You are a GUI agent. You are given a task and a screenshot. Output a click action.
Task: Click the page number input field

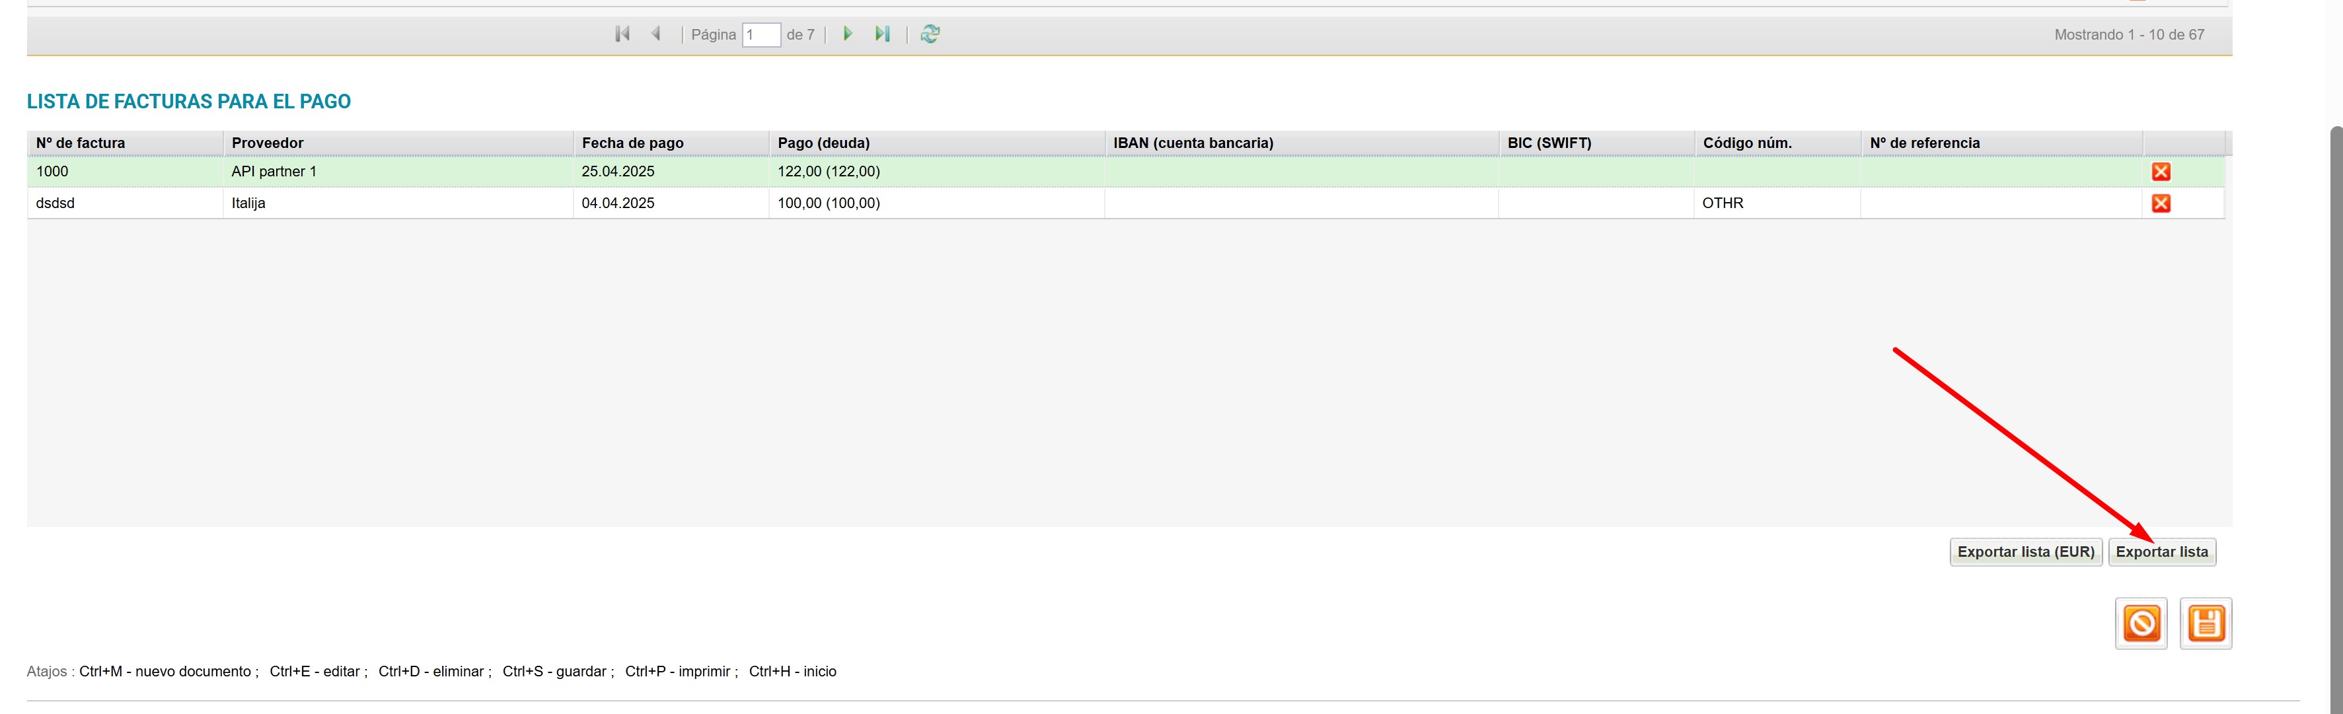761,36
